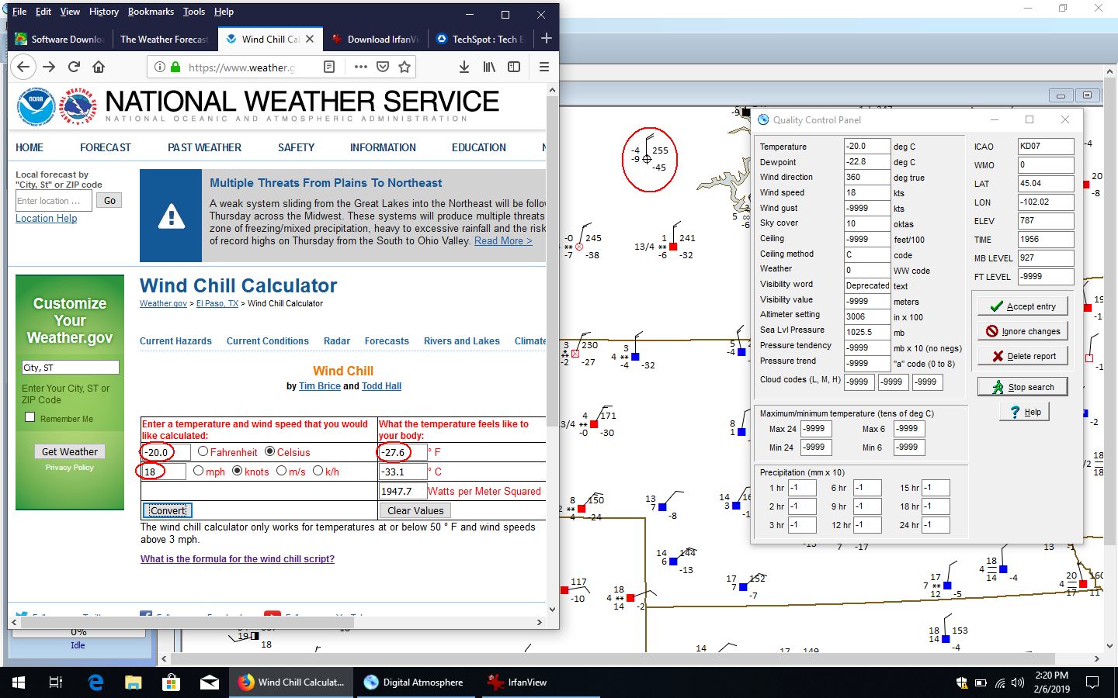
Task: Open Firefox home page icon
Action: pyautogui.click(x=99, y=67)
